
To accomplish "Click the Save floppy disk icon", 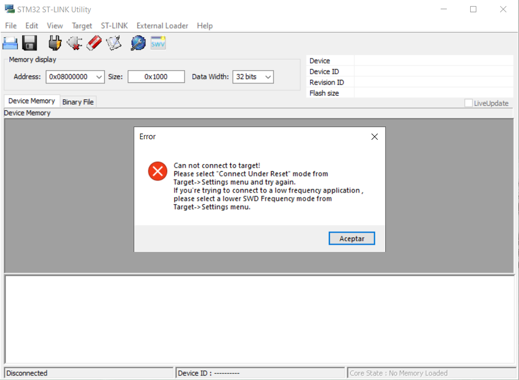I will tap(30, 43).
